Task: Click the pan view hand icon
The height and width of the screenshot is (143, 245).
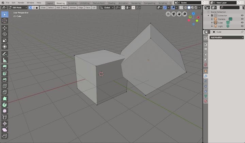Action: point(179,14)
